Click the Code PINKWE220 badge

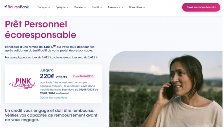pyautogui.click(x=83, y=77)
